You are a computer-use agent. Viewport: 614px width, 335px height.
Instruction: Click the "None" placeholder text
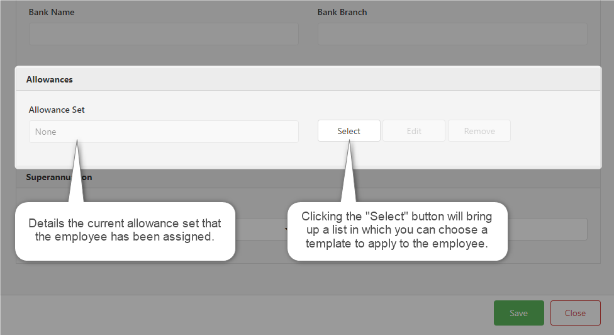point(46,132)
